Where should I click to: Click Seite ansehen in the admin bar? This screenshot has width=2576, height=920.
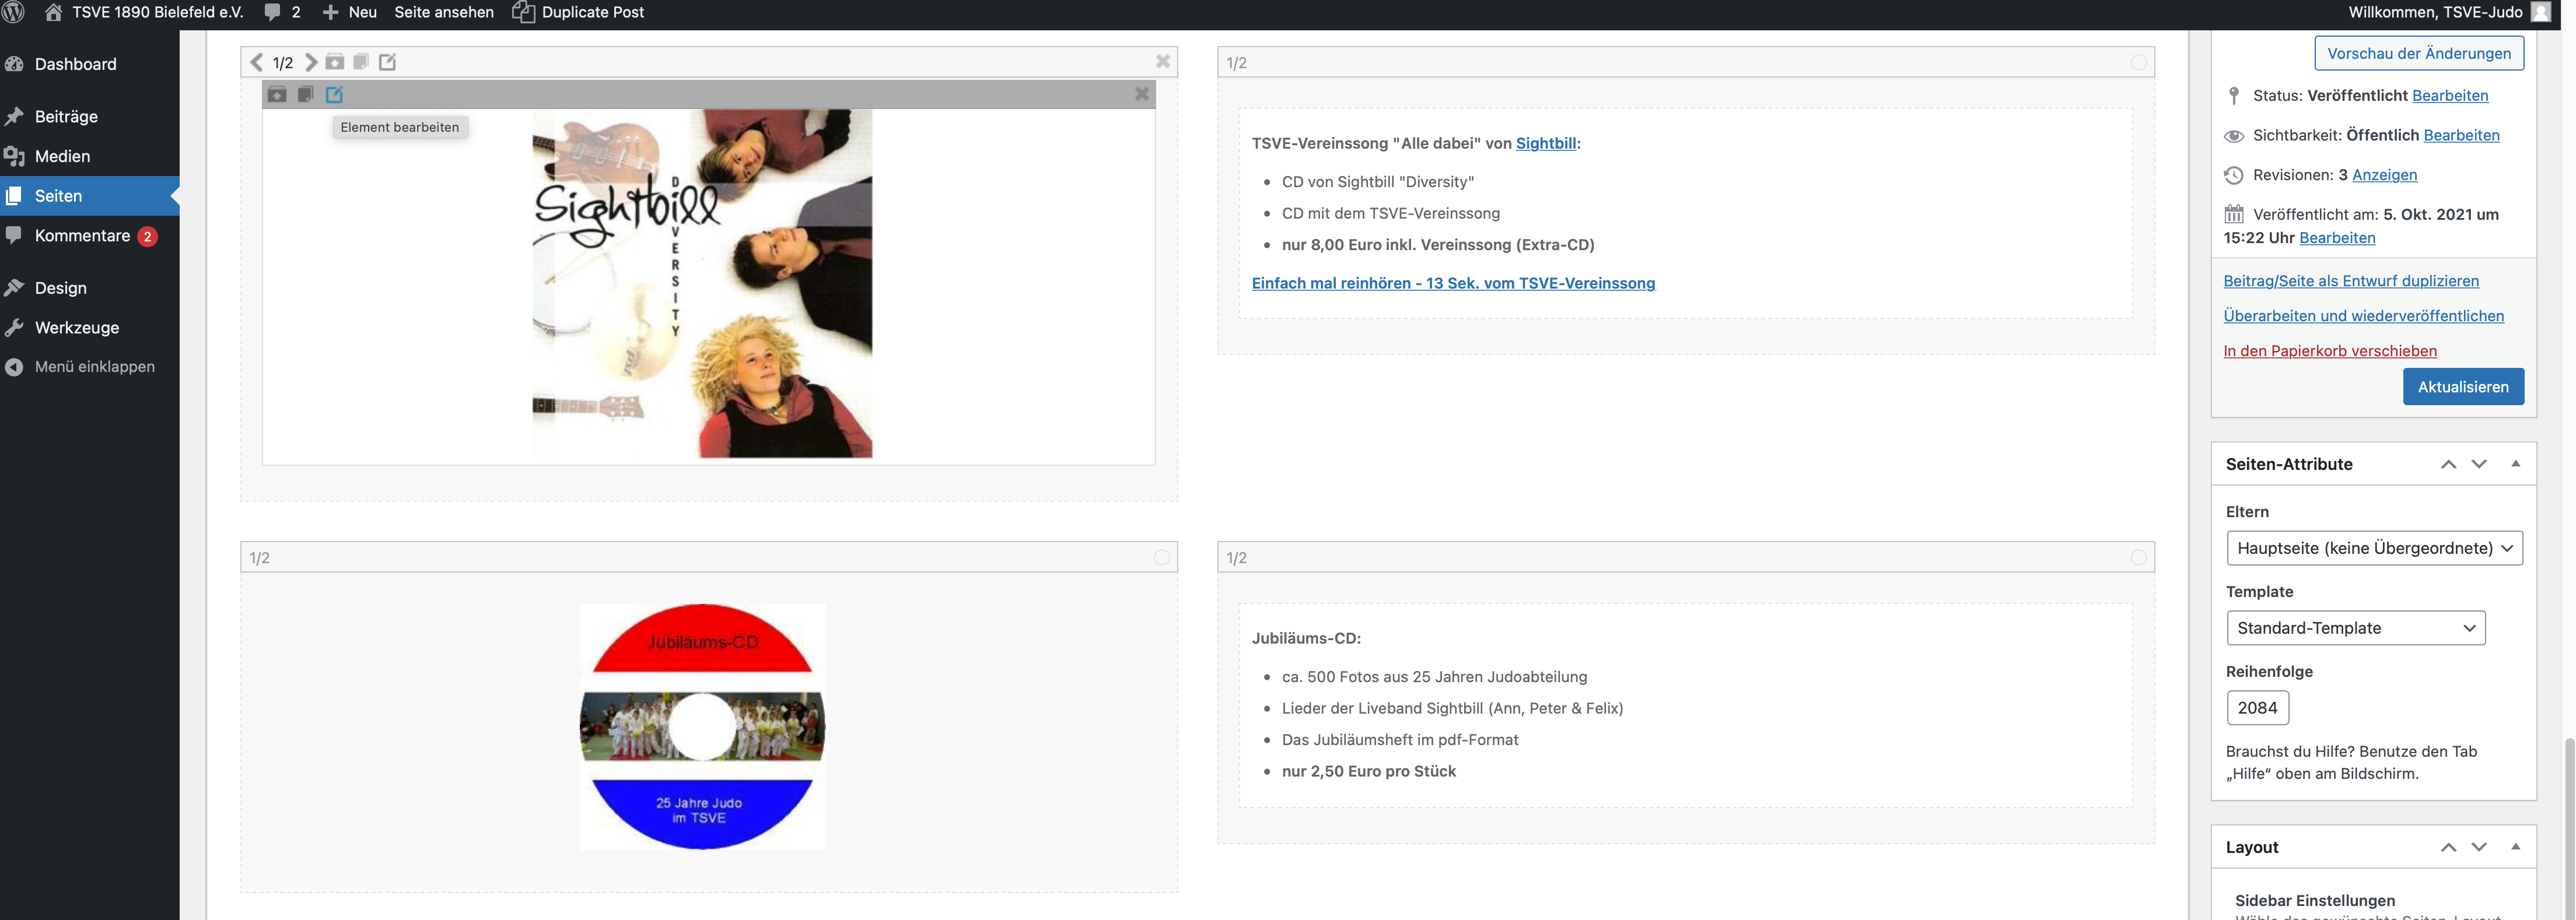click(444, 12)
